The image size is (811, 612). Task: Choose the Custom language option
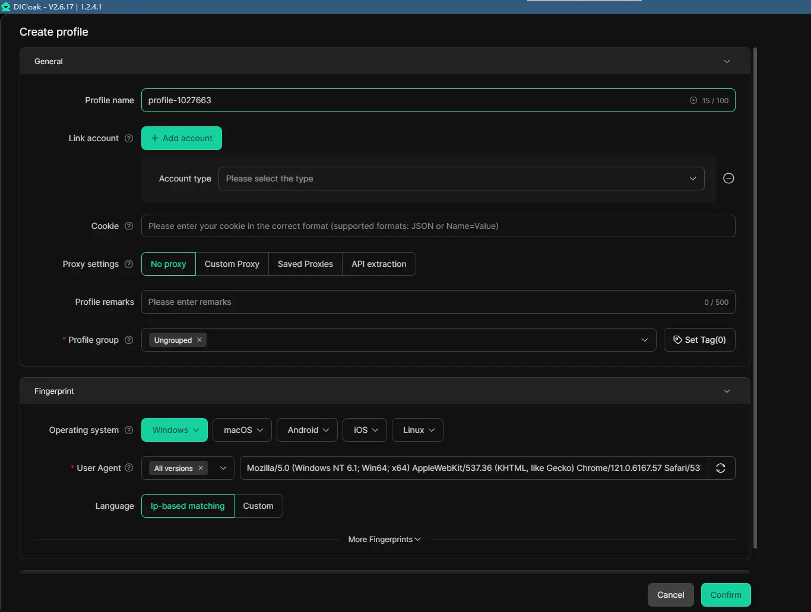tap(258, 506)
